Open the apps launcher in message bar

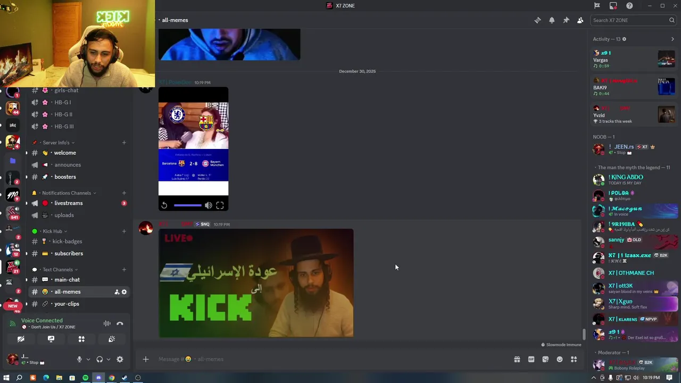click(574, 360)
